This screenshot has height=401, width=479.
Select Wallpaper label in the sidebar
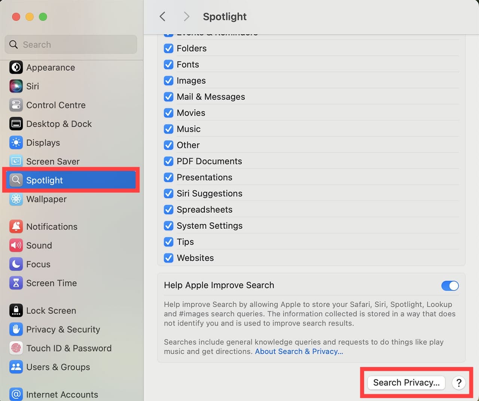[46, 199]
